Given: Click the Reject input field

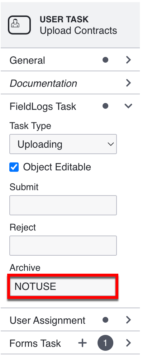Looking at the screenshot, I should pyautogui.click(x=63, y=246).
